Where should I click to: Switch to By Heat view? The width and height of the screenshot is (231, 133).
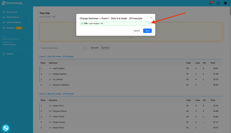[105, 48]
